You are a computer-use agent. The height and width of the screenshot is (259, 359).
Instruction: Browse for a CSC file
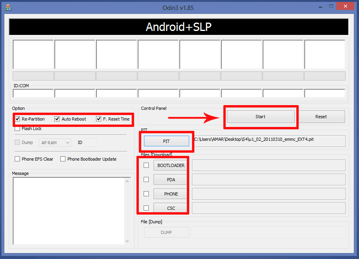(x=171, y=208)
